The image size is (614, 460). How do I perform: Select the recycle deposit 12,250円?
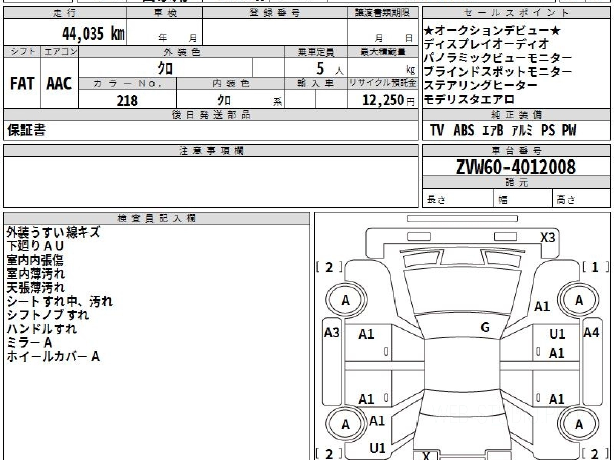tap(389, 100)
